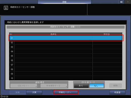Select list row 03
131x98 pixels.
coord(66,47)
